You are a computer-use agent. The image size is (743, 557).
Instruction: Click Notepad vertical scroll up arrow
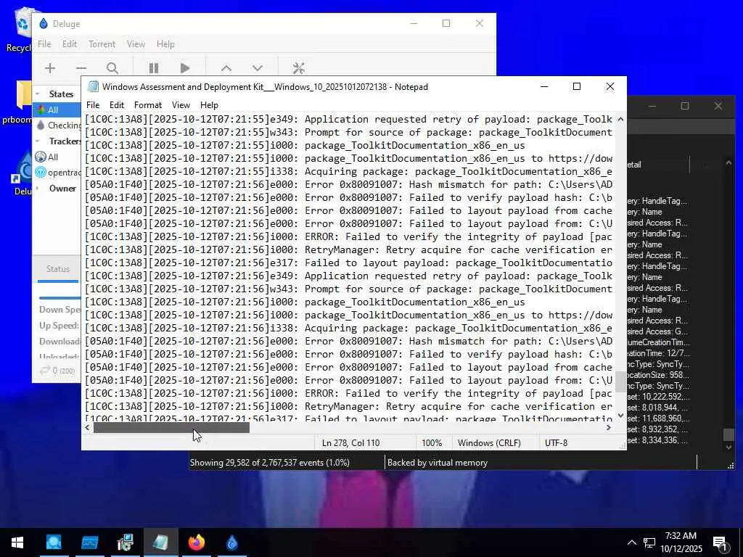coord(621,120)
